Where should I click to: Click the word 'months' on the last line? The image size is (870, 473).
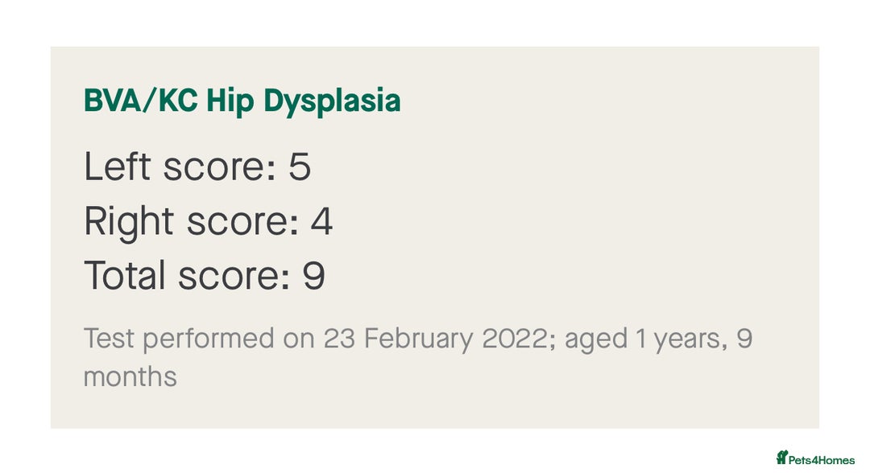point(130,377)
